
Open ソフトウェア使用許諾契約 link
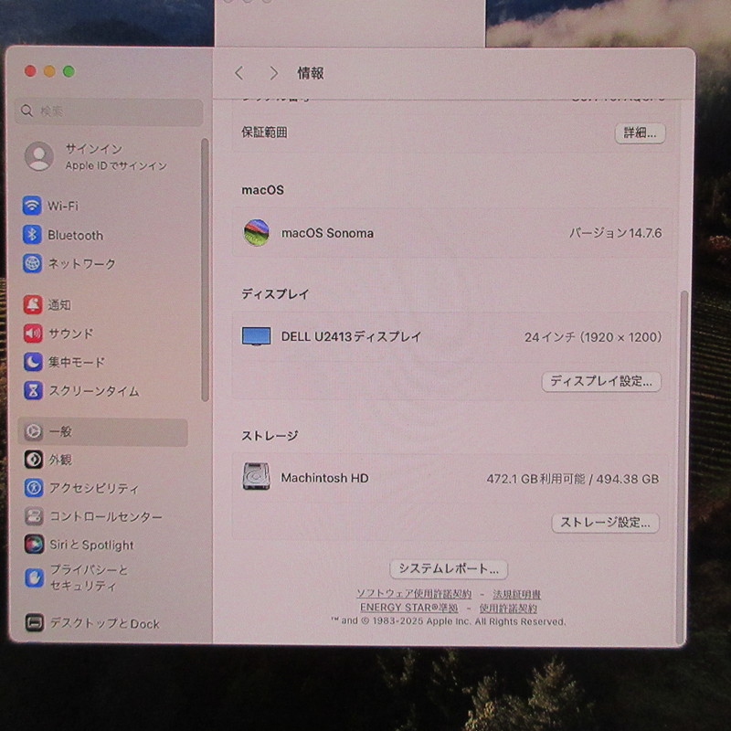(414, 594)
